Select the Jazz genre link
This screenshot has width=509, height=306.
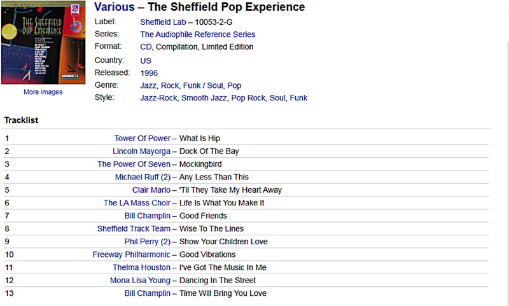click(148, 85)
